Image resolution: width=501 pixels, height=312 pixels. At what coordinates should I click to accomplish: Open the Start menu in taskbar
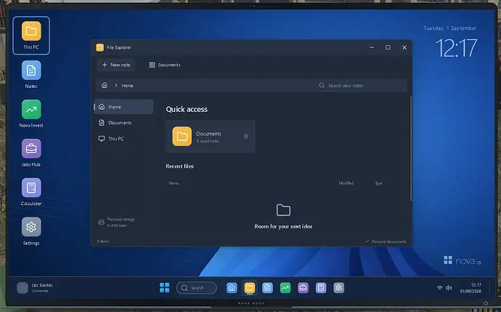(165, 288)
